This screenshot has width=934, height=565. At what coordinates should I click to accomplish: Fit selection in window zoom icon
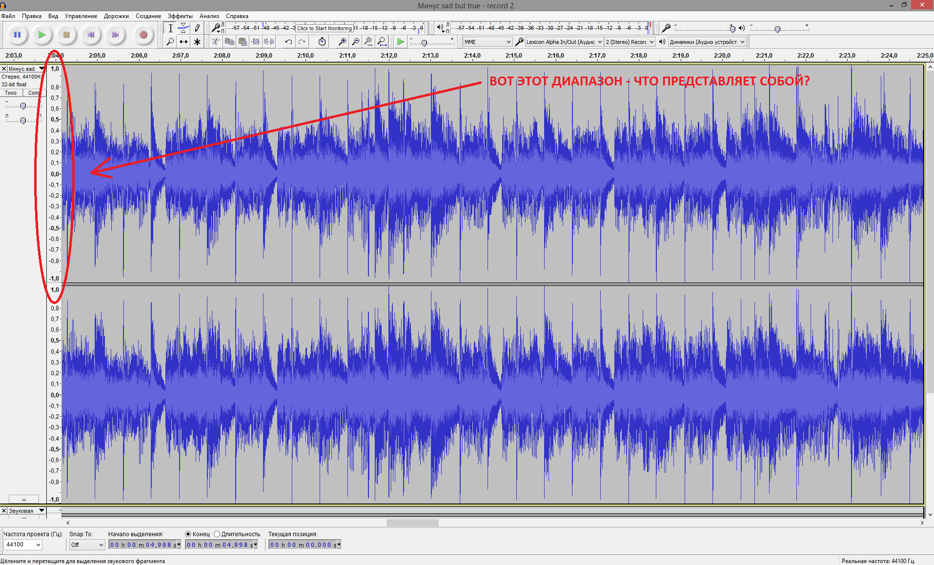[369, 42]
